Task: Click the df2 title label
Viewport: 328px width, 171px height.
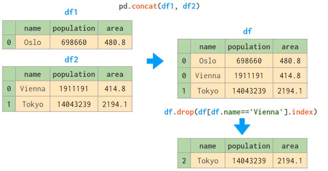Action: point(71,59)
